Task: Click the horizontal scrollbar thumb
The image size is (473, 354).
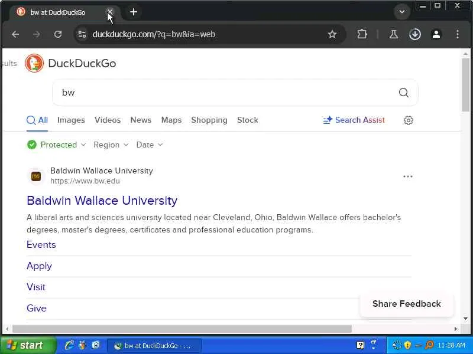Action: [182, 329]
